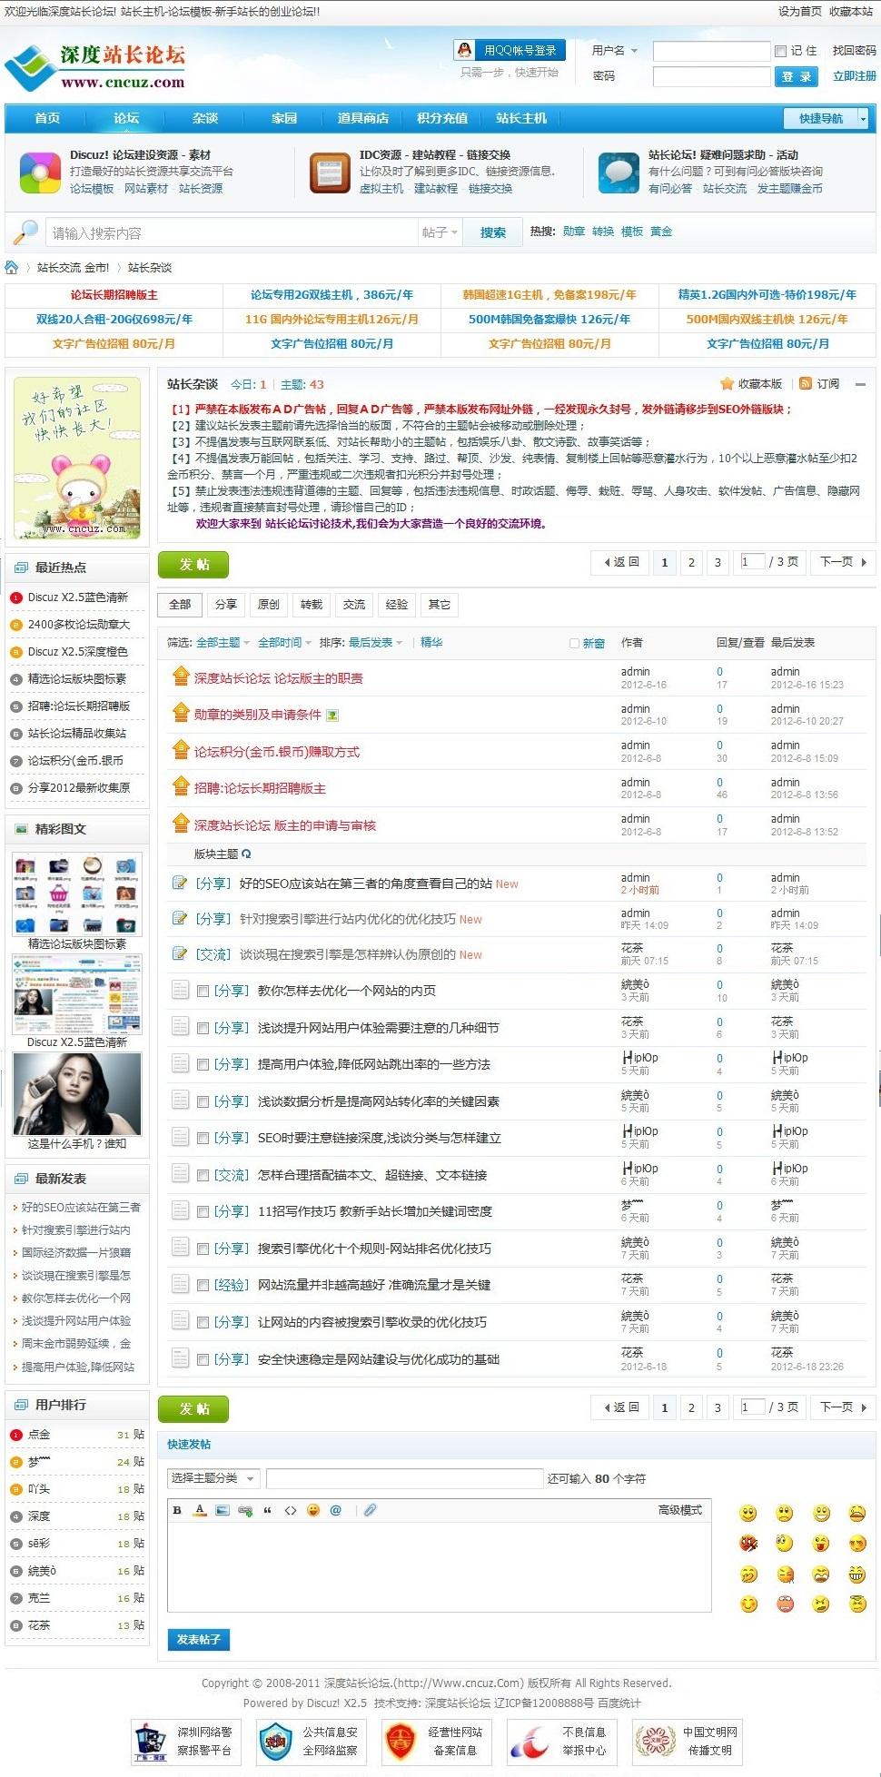The image size is (881, 1777).
Task: Open the 杂谈 navigation tab
Action: click(205, 118)
